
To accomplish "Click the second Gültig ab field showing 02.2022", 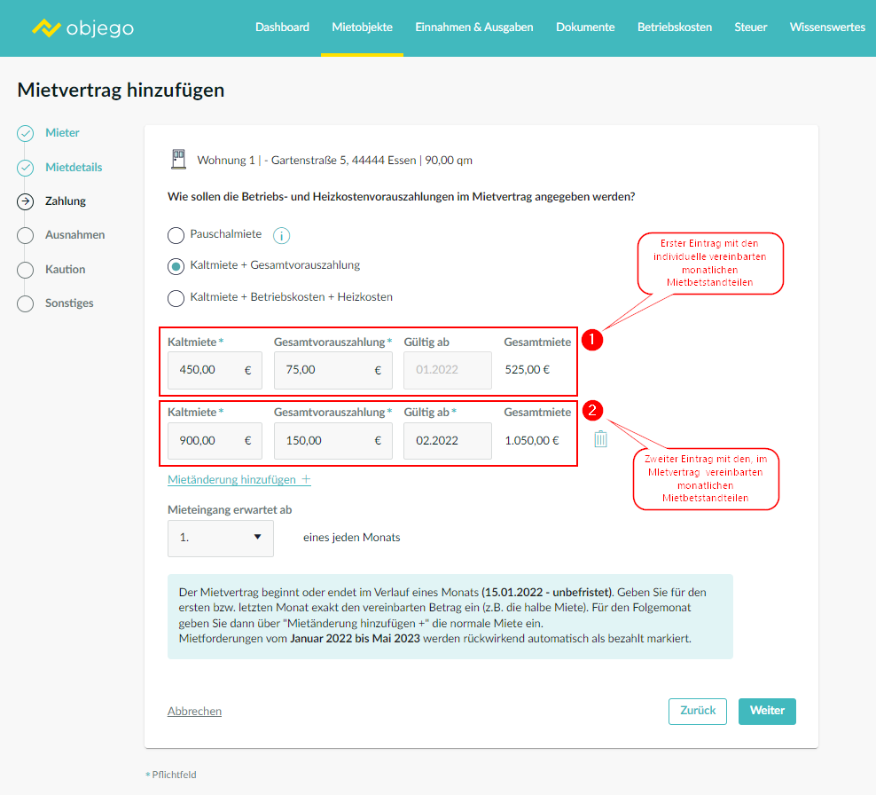I will pyautogui.click(x=447, y=441).
